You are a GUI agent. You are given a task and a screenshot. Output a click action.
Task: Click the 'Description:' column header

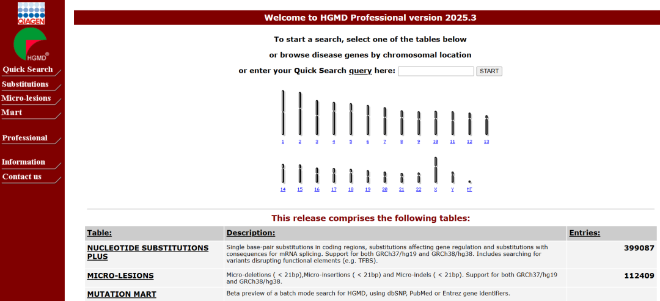251,233
